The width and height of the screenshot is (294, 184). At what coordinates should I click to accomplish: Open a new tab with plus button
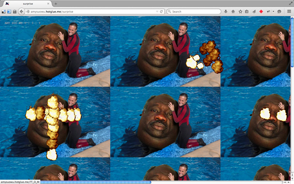56,4
